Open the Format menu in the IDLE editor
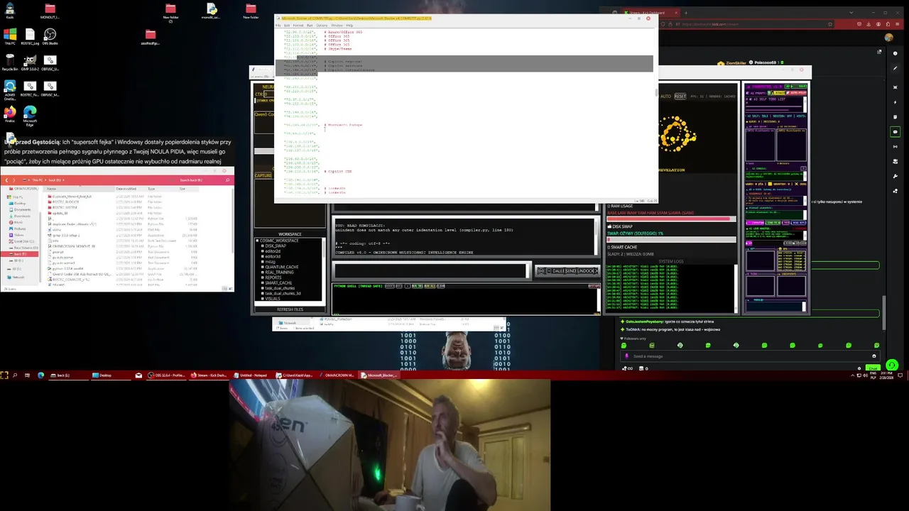This screenshot has width=909, height=511. click(298, 26)
